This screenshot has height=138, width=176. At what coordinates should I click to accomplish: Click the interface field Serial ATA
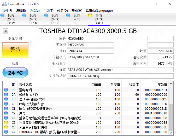pos(91,51)
